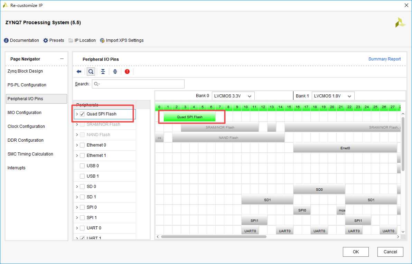Open SMC Timing Calculation page
Screen dimensions: 412x264
point(30,154)
